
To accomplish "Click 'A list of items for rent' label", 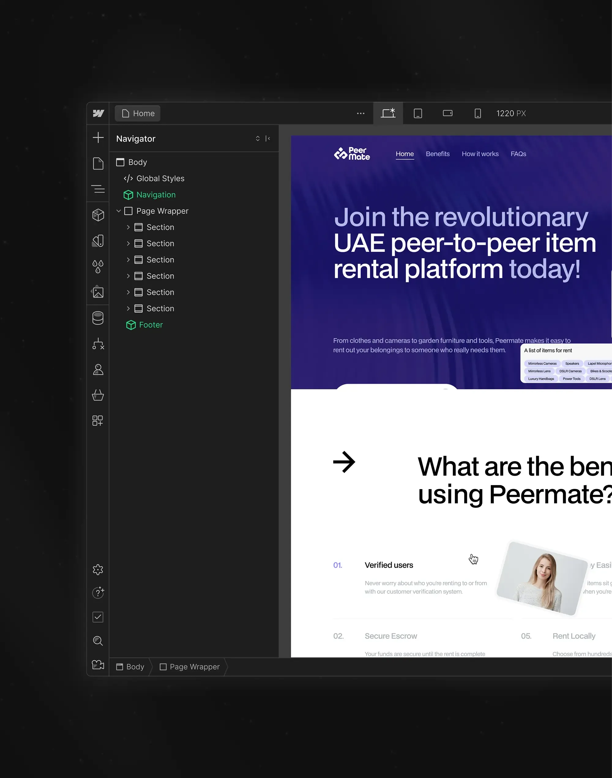I will [x=548, y=350].
